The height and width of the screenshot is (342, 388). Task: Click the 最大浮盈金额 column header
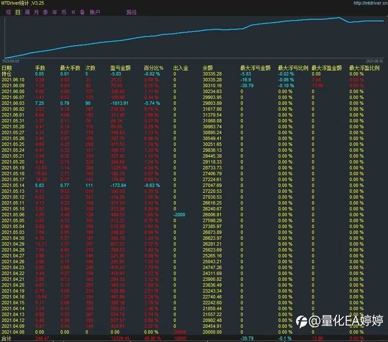[x=327, y=68]
